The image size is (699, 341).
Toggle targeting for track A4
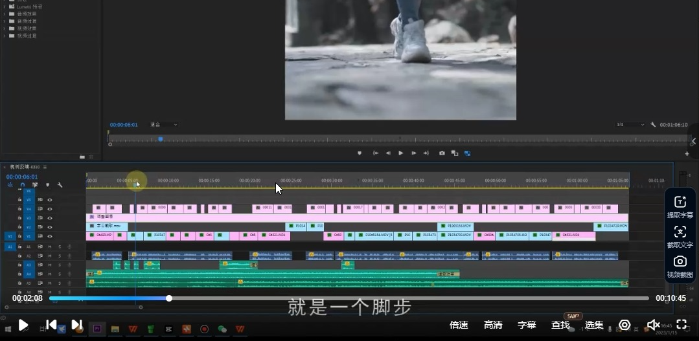[x=29, y=274]
